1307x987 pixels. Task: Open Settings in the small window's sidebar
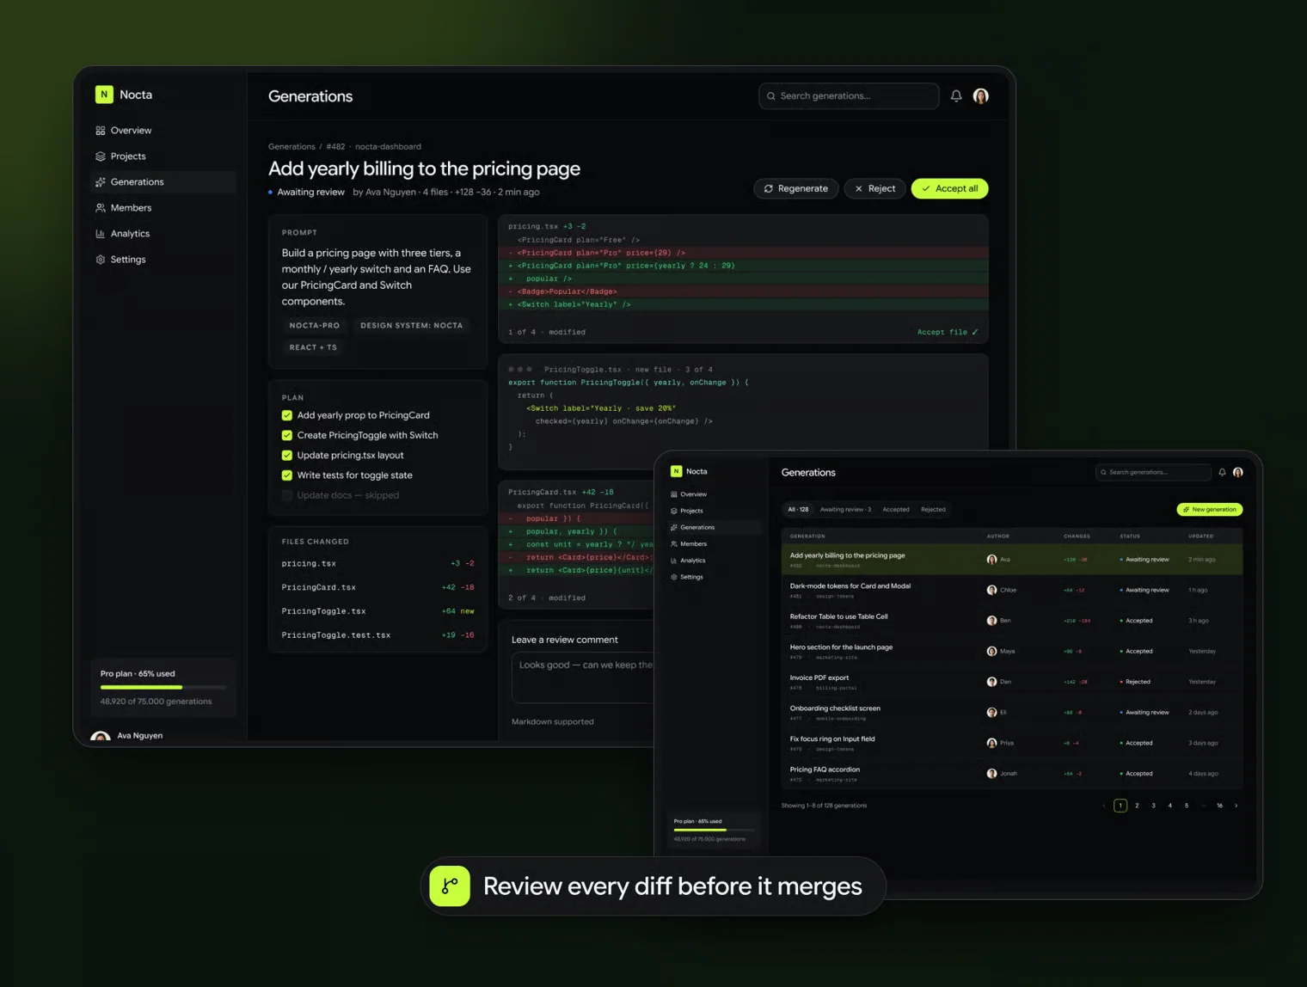pyautogui.click(x=714, y=577)
